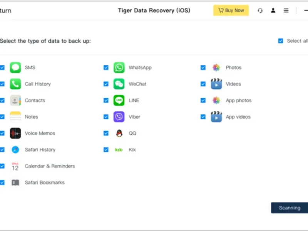308x231 pixels.
Task: Uncheck the Viber checkbox
Action: [x=106, y=117]
